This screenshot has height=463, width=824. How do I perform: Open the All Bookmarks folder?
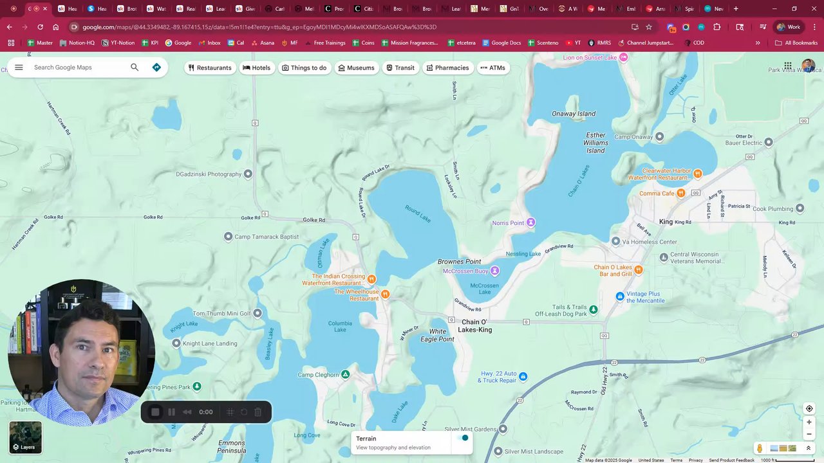click(x=796, y=43)
